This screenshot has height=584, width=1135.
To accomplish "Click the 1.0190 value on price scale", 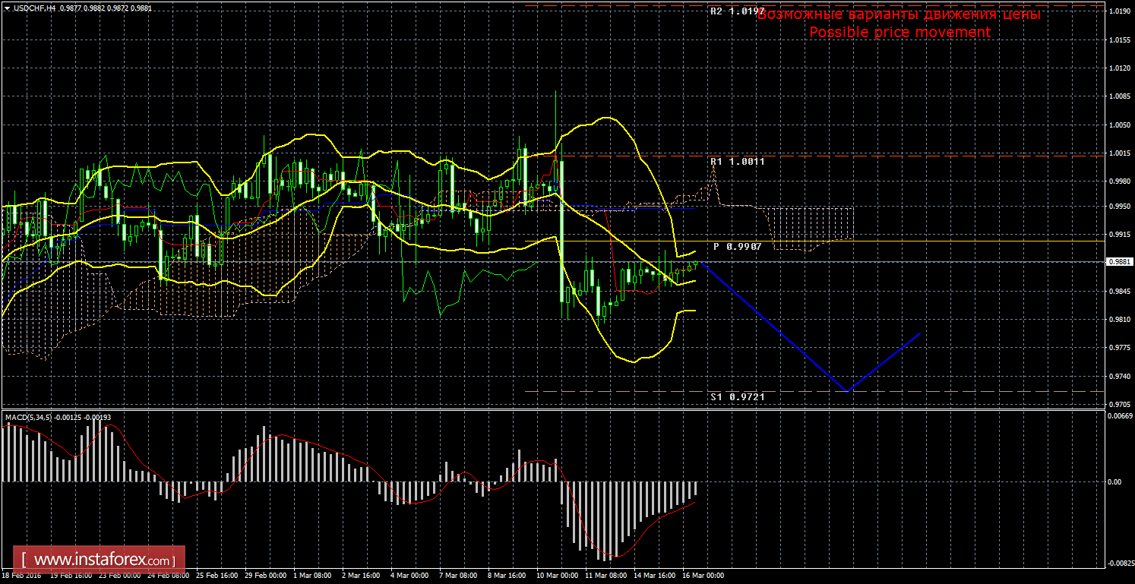I will pos(1119,12).
